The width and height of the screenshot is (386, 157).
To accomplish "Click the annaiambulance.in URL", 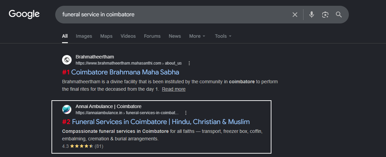I will click(127, 113).
